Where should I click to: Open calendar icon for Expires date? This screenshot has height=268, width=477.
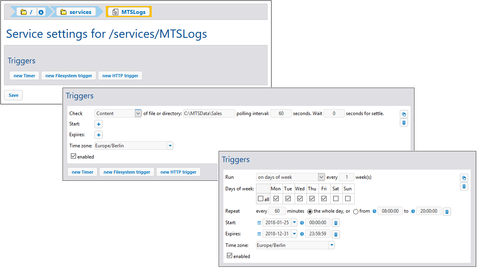tap(259, 234)
